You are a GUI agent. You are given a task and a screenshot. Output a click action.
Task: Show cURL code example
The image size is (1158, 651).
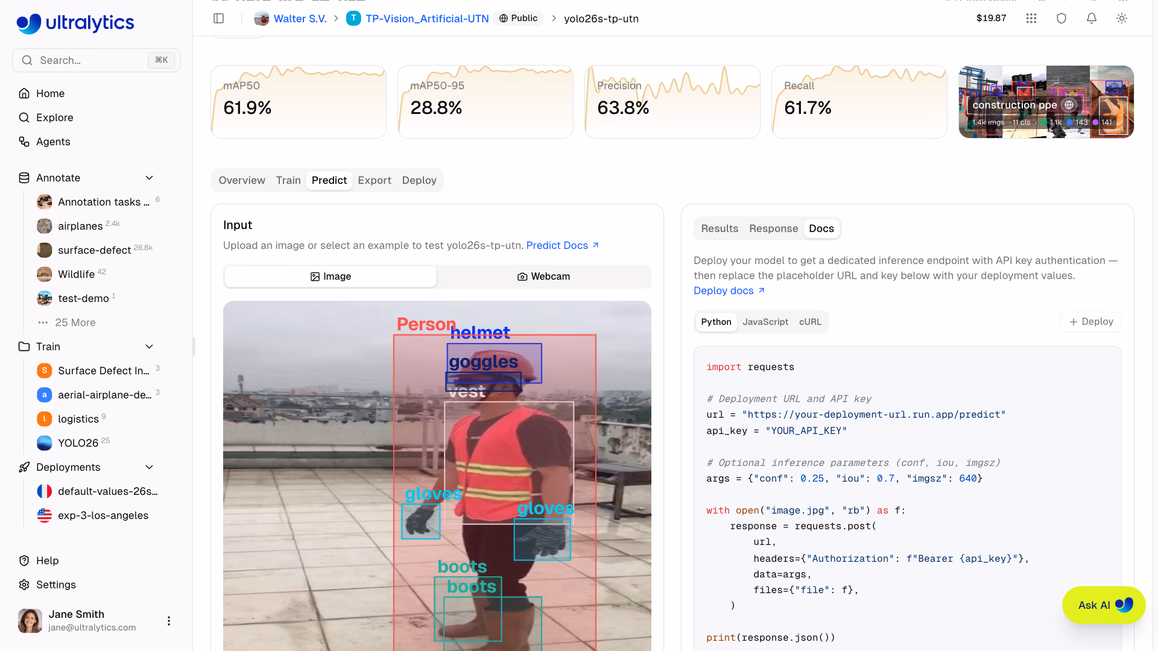point(810,322)
